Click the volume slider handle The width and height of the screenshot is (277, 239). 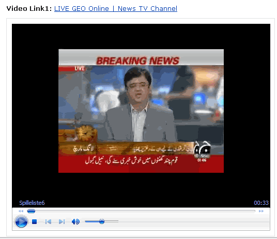102,221
